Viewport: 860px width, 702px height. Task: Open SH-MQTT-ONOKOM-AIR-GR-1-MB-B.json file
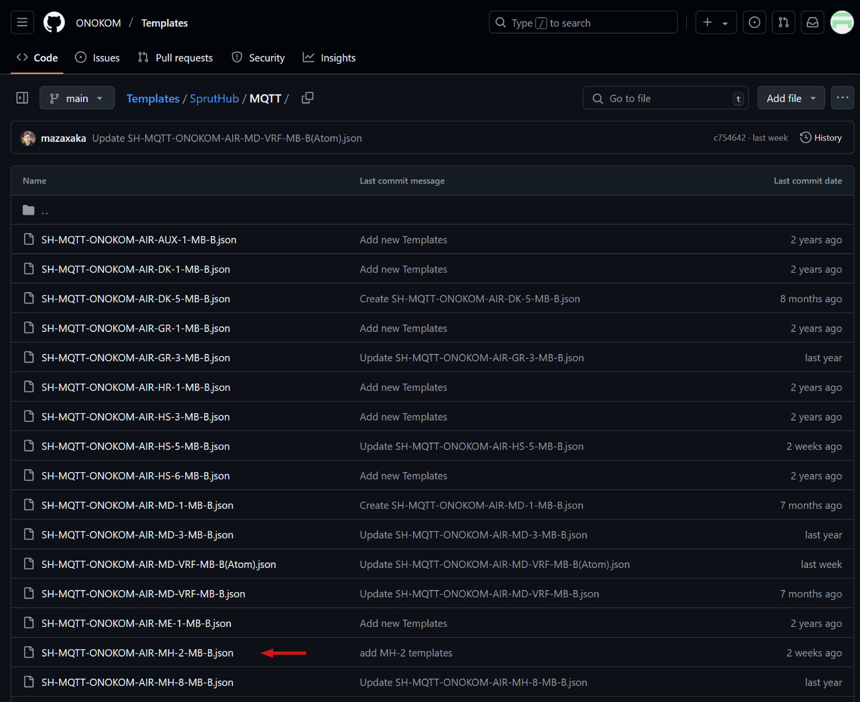tap(136, 328)
